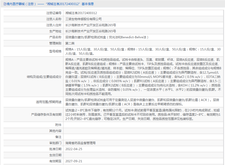Click the '产品储存条件及有效期' label
Image resolution: width=225 pixels, height=165 pixels.
[46, 114]
